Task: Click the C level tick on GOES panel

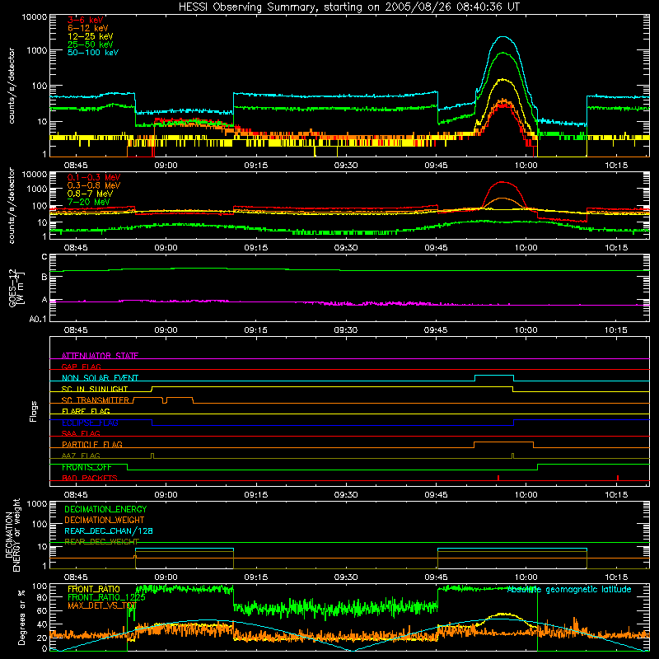Action: pos(44,257)
